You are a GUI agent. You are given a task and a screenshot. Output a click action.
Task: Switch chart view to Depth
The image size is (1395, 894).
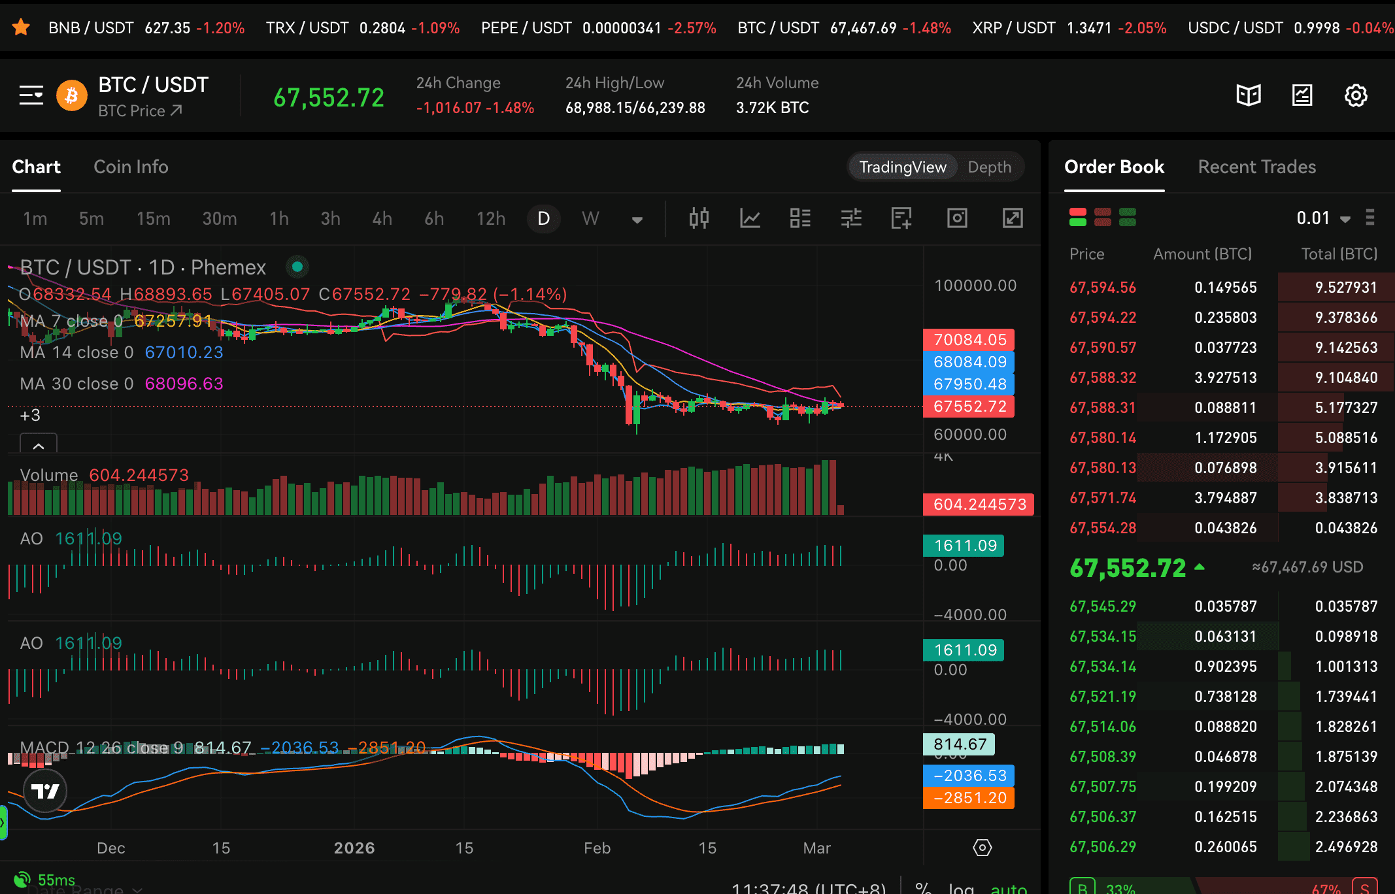coord(989,167)
